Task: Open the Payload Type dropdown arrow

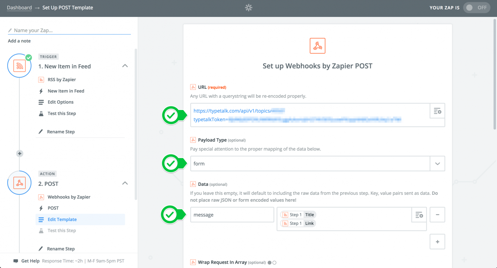Action: [x=437, y=164]
